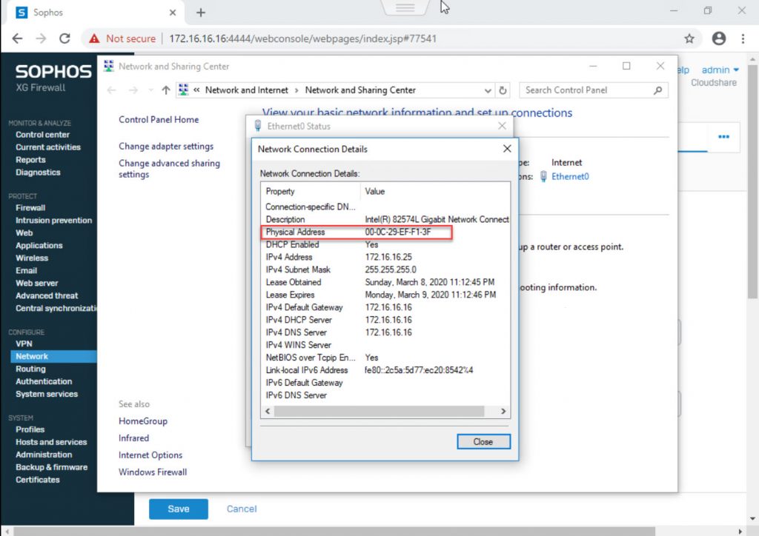Click the Property column header
Viewport: 759px width, 536px height.
311,192
